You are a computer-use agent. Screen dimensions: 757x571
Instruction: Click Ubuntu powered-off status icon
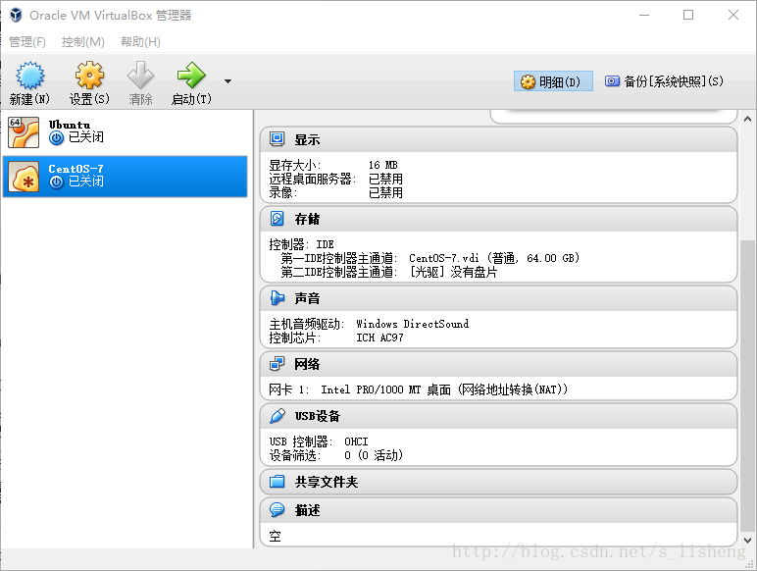(x=57, y=138)
